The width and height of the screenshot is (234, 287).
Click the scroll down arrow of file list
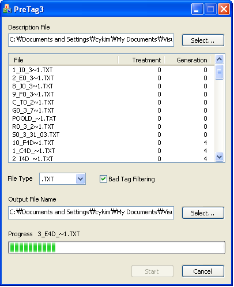[x=219, y=156]
